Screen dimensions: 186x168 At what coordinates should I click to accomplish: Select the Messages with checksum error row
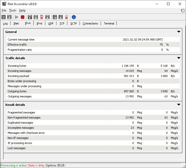click(x=93, y=133)
